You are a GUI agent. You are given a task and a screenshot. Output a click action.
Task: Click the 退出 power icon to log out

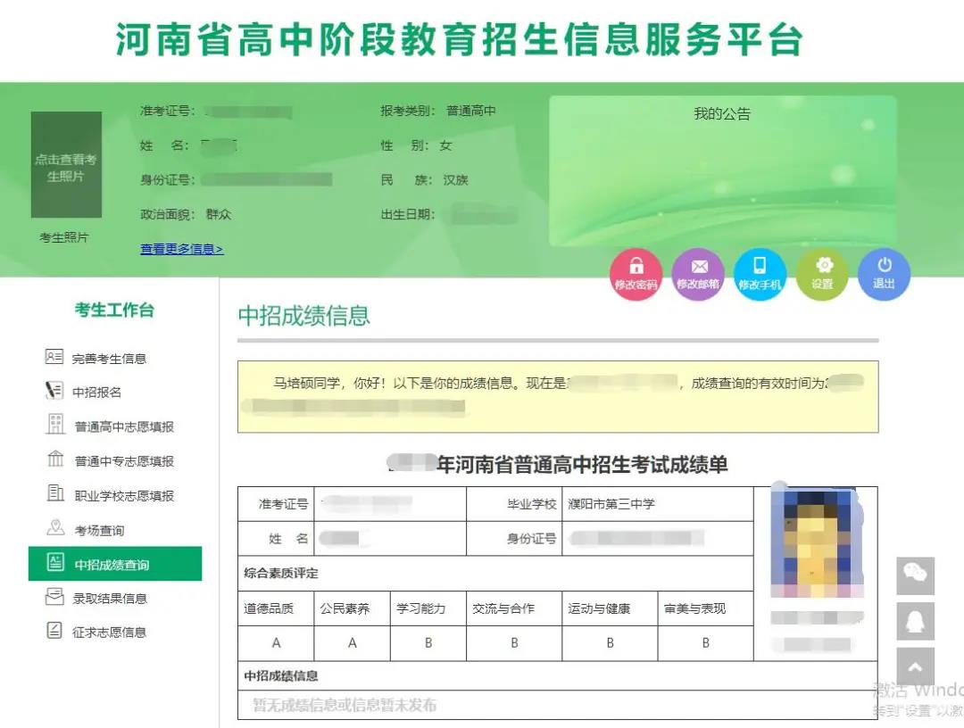click(884, 274)
